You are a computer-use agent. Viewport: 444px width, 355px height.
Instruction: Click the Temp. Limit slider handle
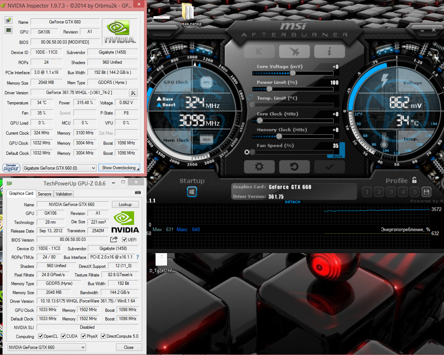(252, 105)
